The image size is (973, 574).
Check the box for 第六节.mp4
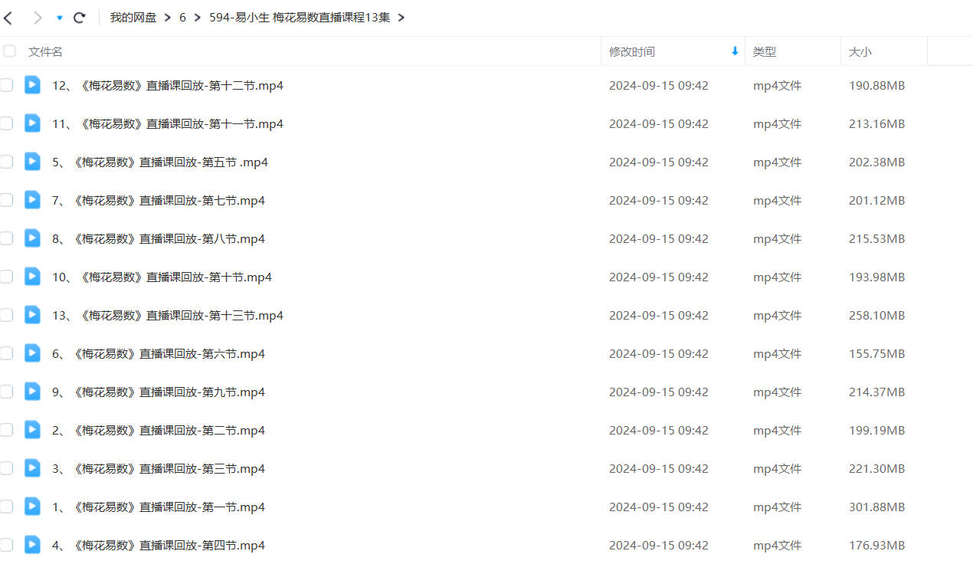(6, 353)
